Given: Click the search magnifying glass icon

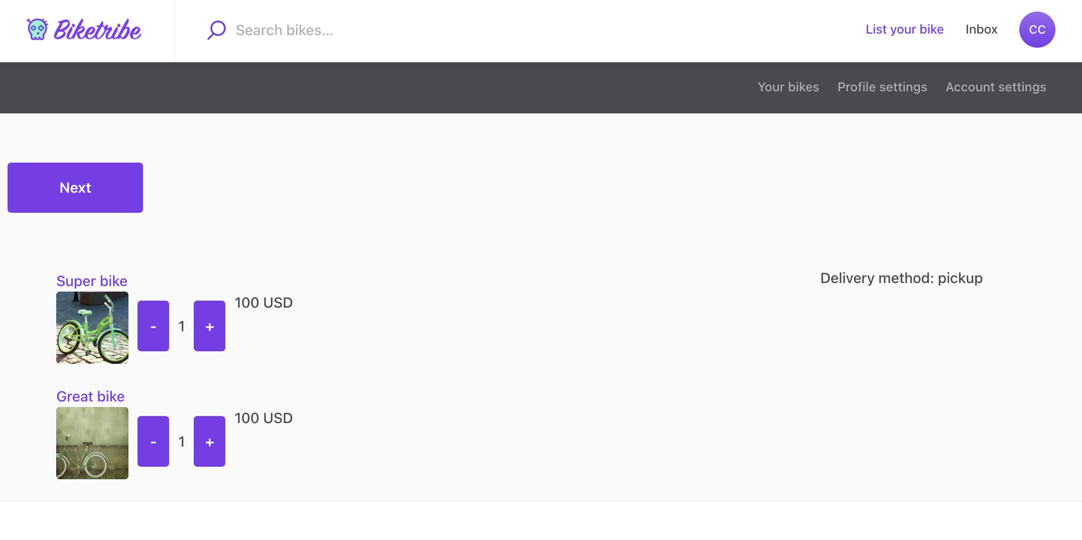Looking at the screenshot, I should pyautogui.click(x=216, y=30).
